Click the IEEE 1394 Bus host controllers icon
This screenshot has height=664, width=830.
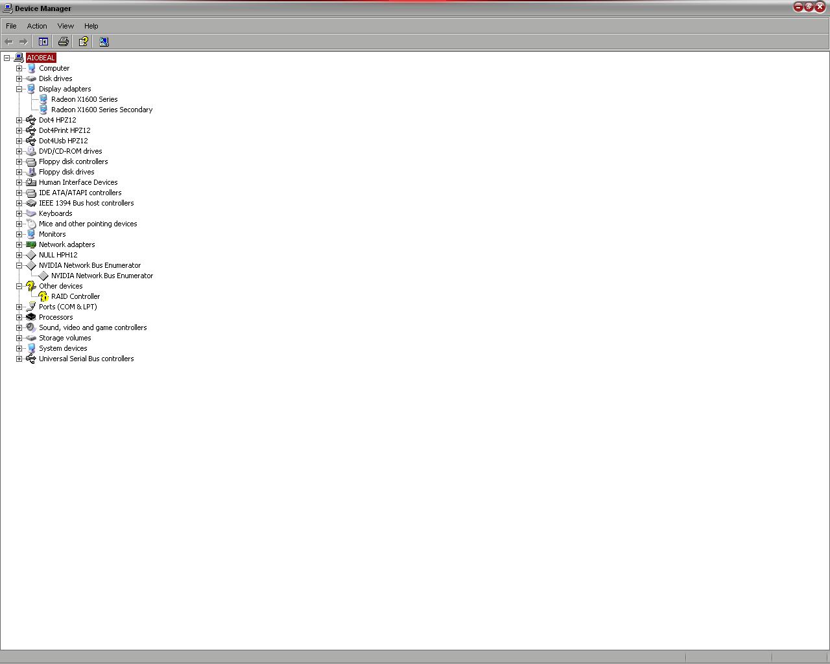click(31, 203)
